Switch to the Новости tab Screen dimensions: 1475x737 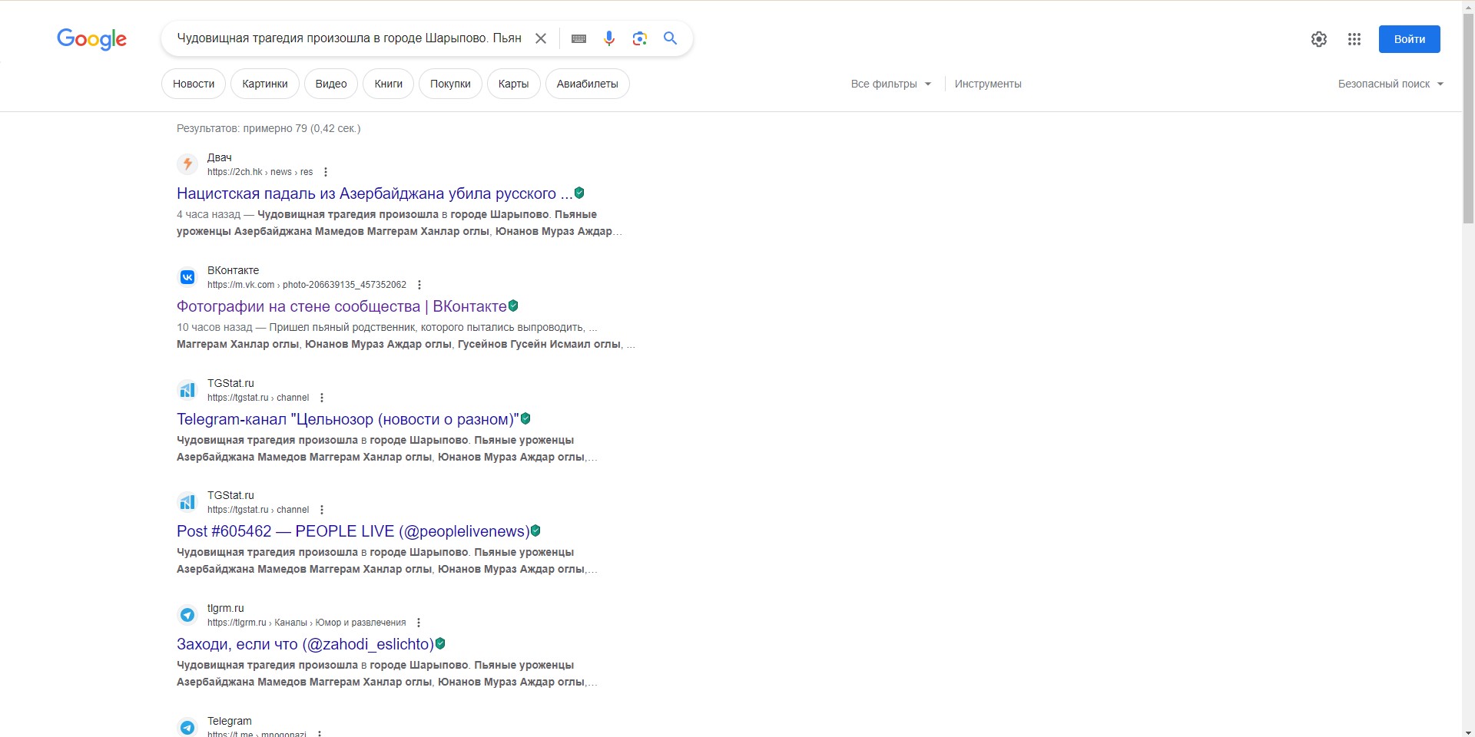tap(194, 84)
